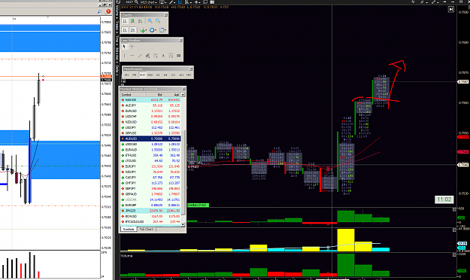Click search magnifier icon in top toolbar
This screenshot has width=470, height=280.
tap(136, 2)
